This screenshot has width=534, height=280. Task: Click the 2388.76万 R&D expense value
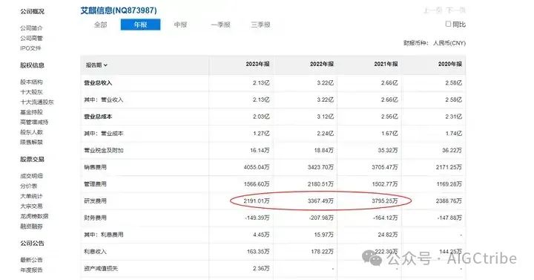(449, 201)
